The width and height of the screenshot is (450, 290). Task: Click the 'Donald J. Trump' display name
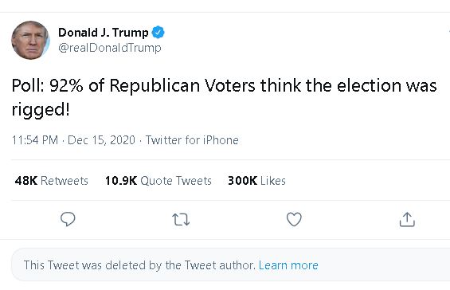[x=104, y=33]
